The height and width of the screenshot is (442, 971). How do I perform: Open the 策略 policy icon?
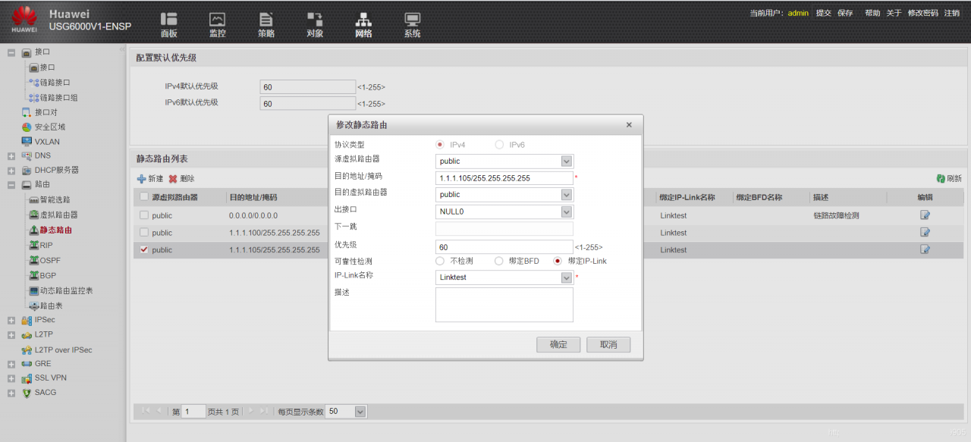(x=266, y=20)
